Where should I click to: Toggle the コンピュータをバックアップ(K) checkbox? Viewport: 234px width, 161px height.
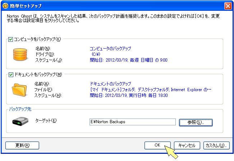pos(10,40)
